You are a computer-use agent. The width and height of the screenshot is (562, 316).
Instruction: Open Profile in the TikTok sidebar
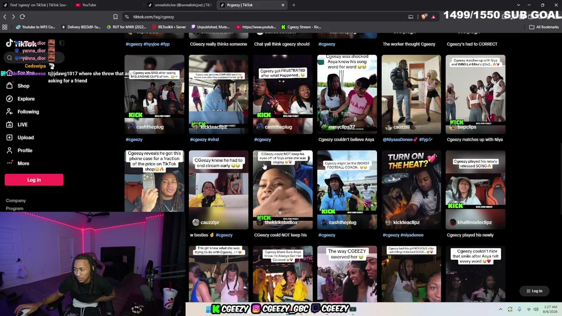coord(25,150)
